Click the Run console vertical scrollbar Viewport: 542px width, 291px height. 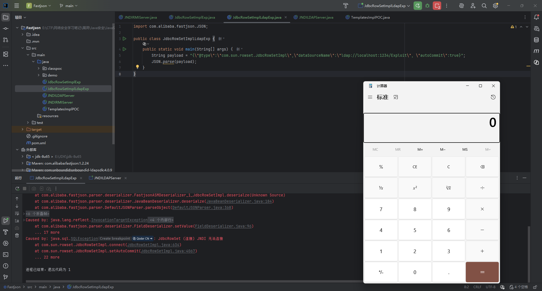529,254
